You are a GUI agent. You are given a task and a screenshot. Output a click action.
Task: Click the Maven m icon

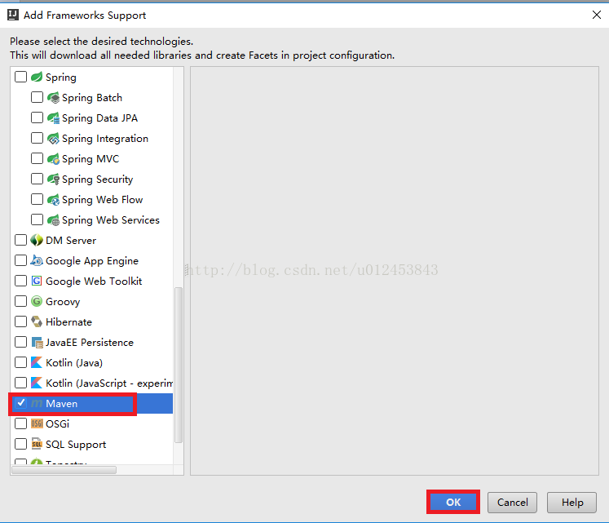coord(37,404)
